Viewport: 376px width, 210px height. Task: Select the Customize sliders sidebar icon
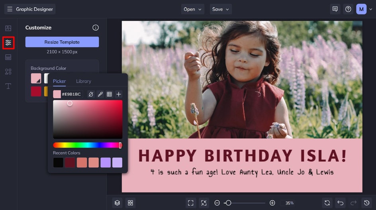pos(8,43)
